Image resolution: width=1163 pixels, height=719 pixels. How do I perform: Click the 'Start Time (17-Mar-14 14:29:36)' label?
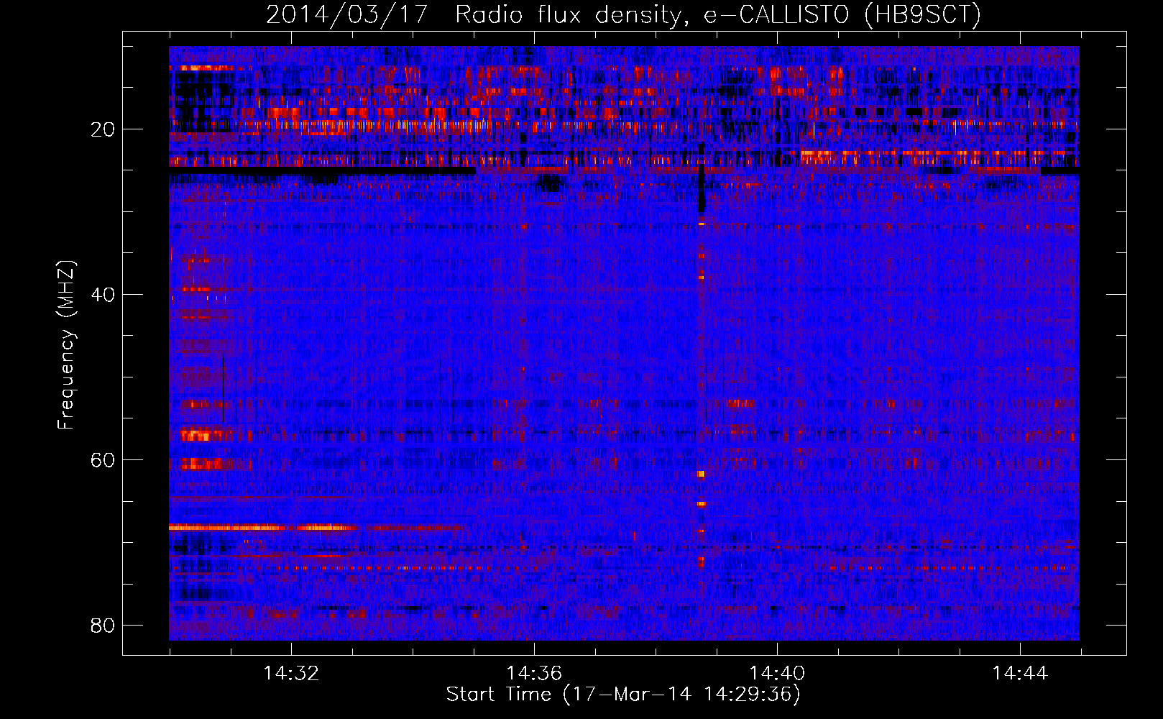click(x=623, y=695)
